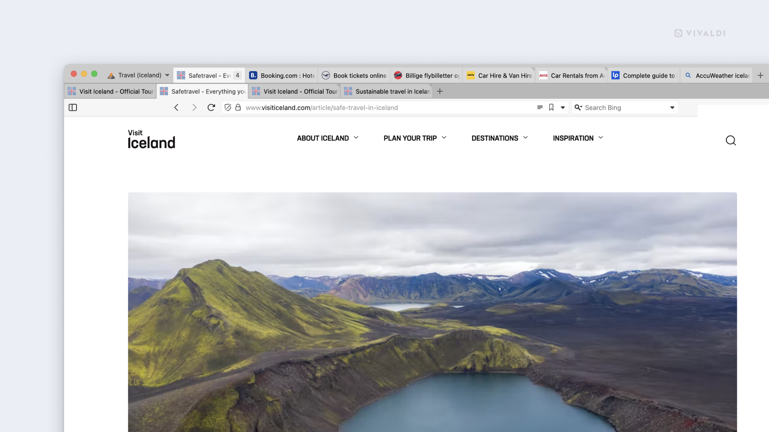Toggle the side panel button

tap(73, 108)
